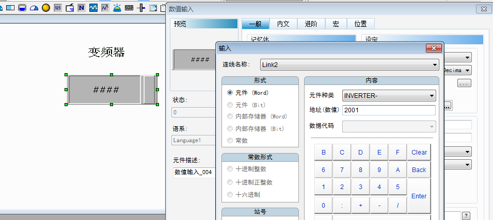The width and height of the screenshot is (493, 220).
Task: Click the 元件描述 text field
Action: point(194,172)
